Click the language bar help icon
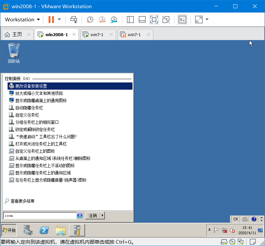The height and width of the screenshot is (246, 265). click(x=254, y=219)
